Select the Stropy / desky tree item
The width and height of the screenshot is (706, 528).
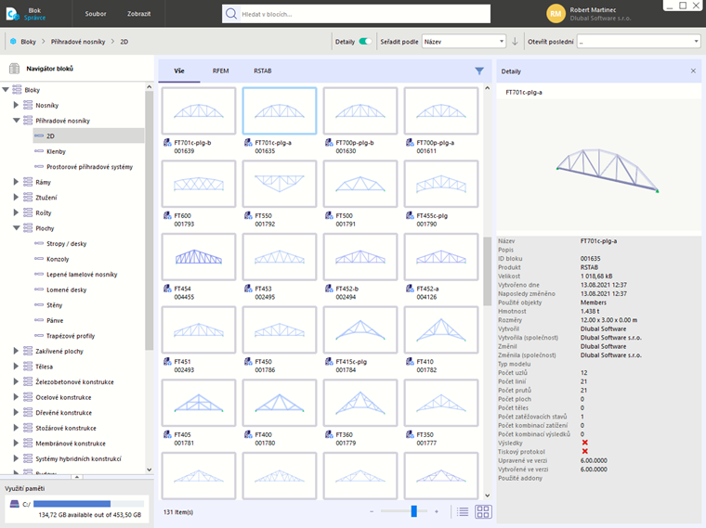pyautogui.click(x=66, y=244)
